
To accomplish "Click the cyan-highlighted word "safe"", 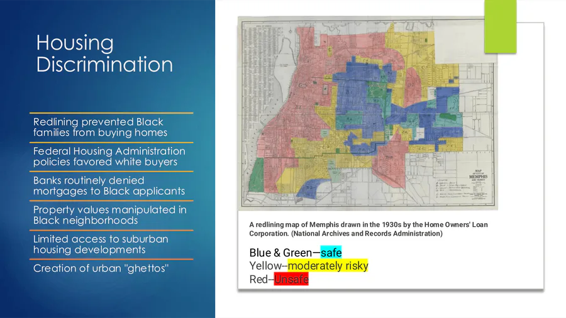I will (331, 253).
